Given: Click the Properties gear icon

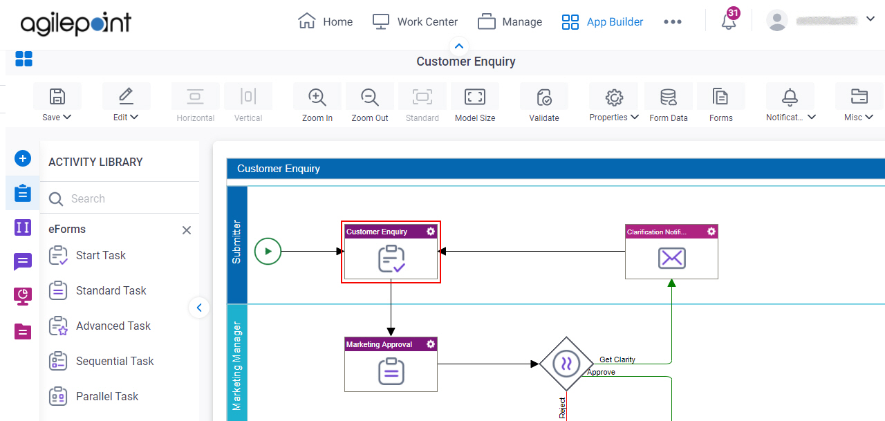Looking at the screenshot, I should tap(614, 96).
